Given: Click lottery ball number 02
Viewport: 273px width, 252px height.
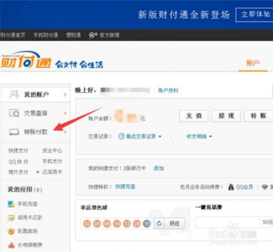Looking at the screenshot, I should pyautogui.click(x=87, y=224).
